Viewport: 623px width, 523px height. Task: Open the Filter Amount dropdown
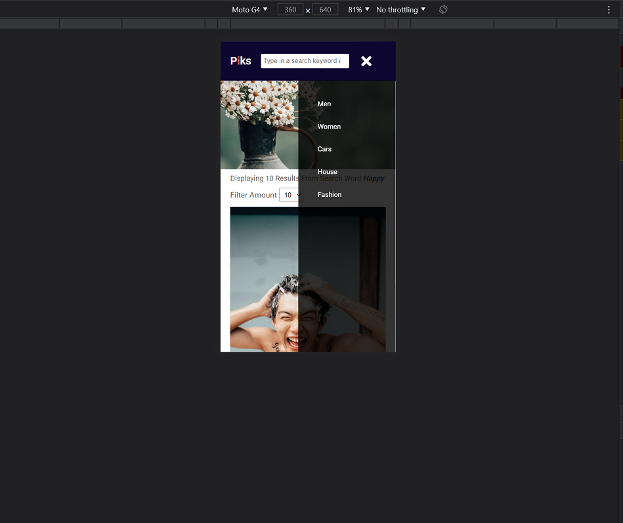[291, 195]
